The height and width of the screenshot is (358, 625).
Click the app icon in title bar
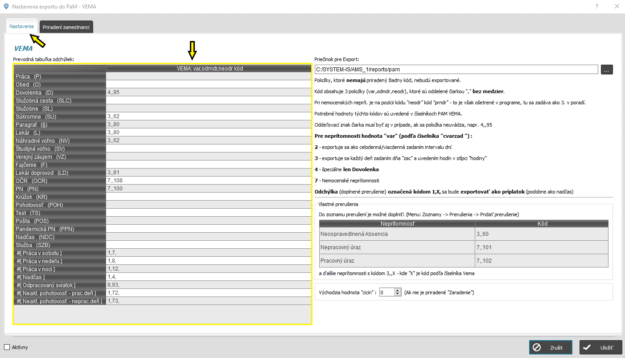point(6,7)
